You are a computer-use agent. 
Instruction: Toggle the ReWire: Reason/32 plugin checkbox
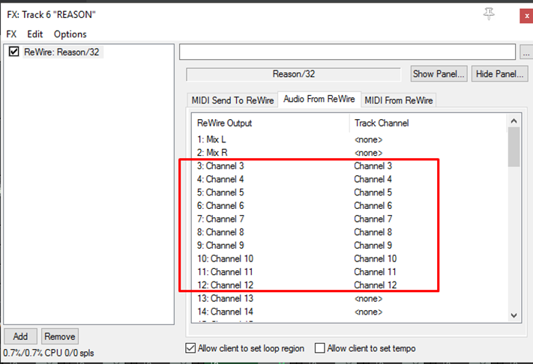pyautogui.click(x=13, y=52)
